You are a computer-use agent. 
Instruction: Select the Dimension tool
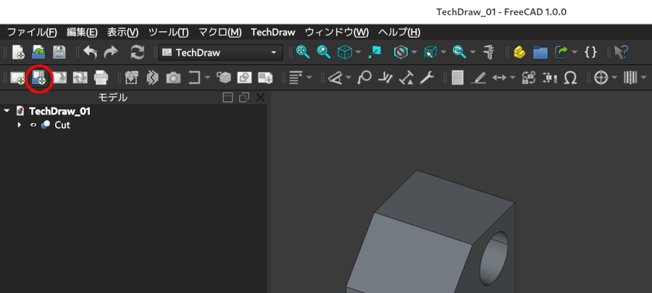(334, 77)
